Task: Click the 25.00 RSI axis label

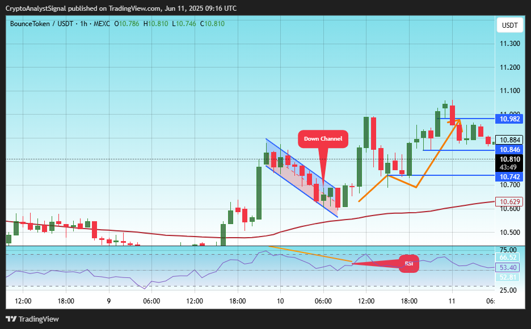Action: (508, 290)
